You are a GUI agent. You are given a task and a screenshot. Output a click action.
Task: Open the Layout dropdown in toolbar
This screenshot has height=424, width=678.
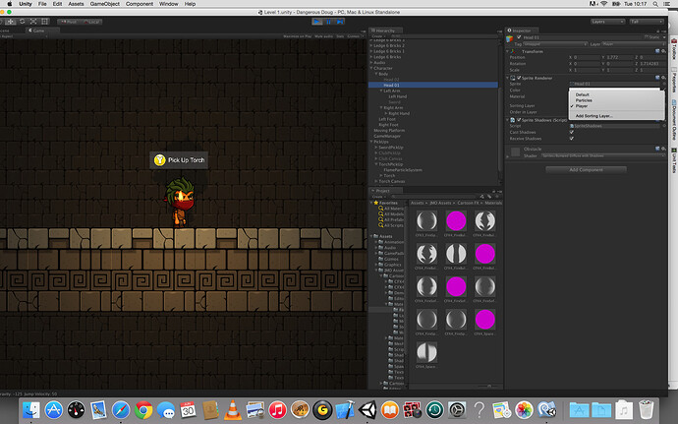click(x=647, y=22)
